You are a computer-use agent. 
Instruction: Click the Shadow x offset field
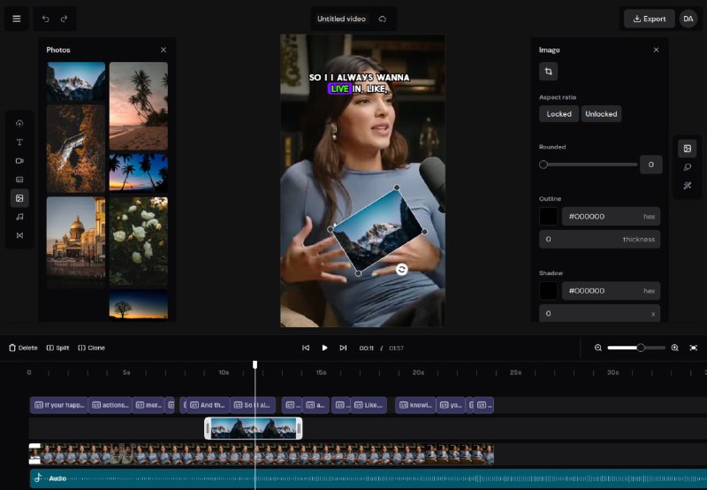pos(600,314)
